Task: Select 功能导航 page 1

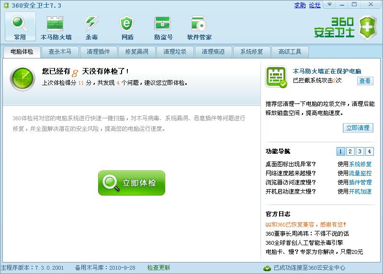Action: click(340, 151)
